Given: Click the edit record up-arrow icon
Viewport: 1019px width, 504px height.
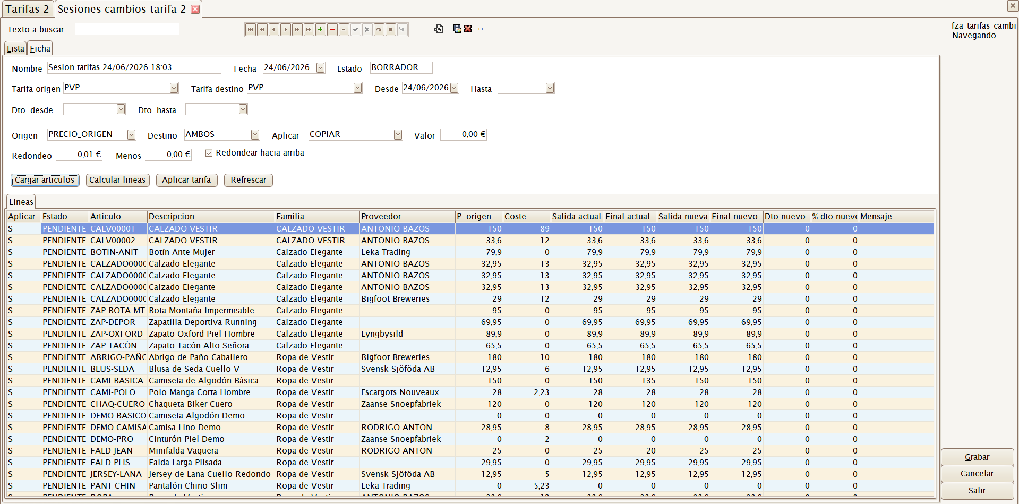Looking at the screenshot, I should tap(344, 30).
